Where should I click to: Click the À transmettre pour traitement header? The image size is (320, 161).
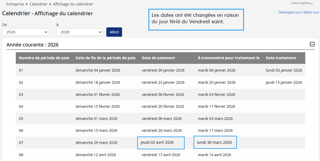pos(228,58)
